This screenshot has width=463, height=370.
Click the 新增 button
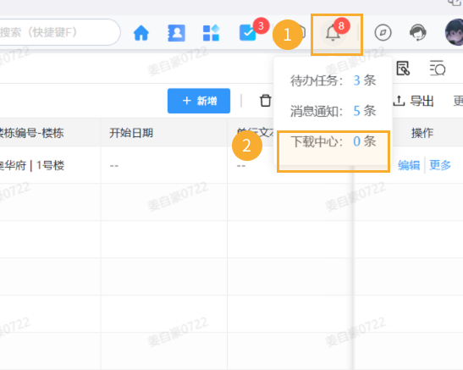click(x=199, y=101)
